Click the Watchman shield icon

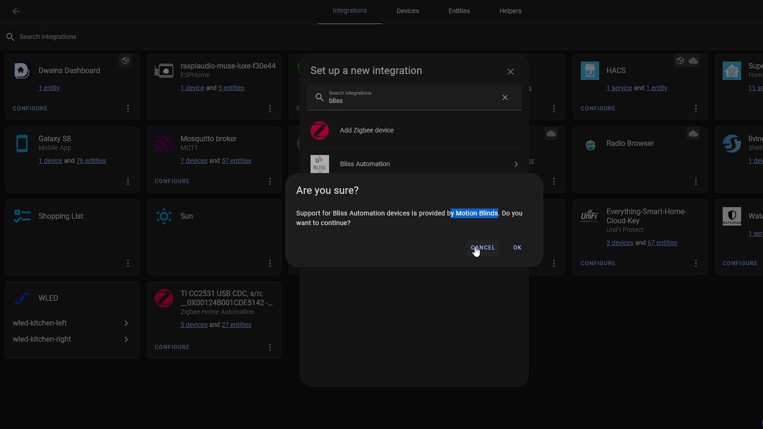[732, 216]
